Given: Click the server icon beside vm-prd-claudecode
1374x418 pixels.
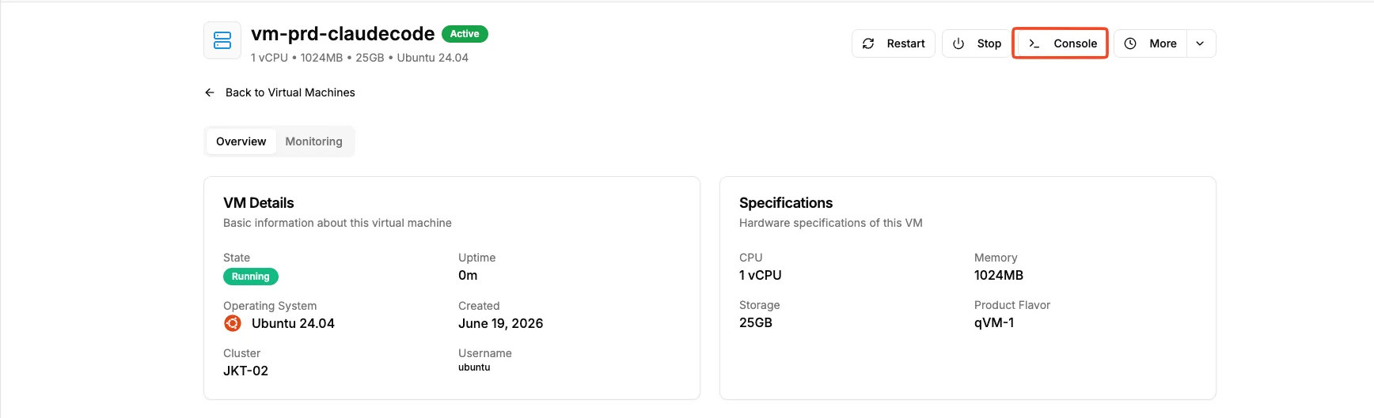Looking at the screenshot, I should tap(222, 40).
